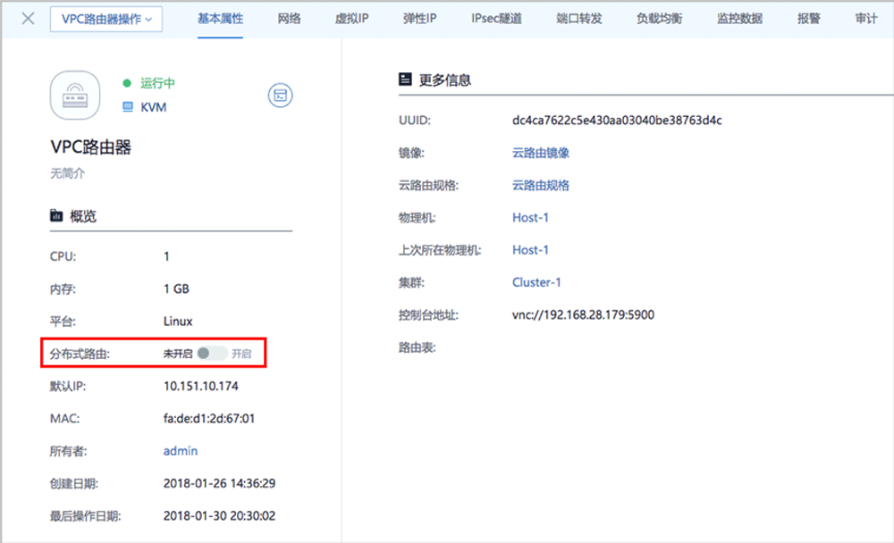Open the 虚拟IP tab
894x543 pixels.
[350, 19]
